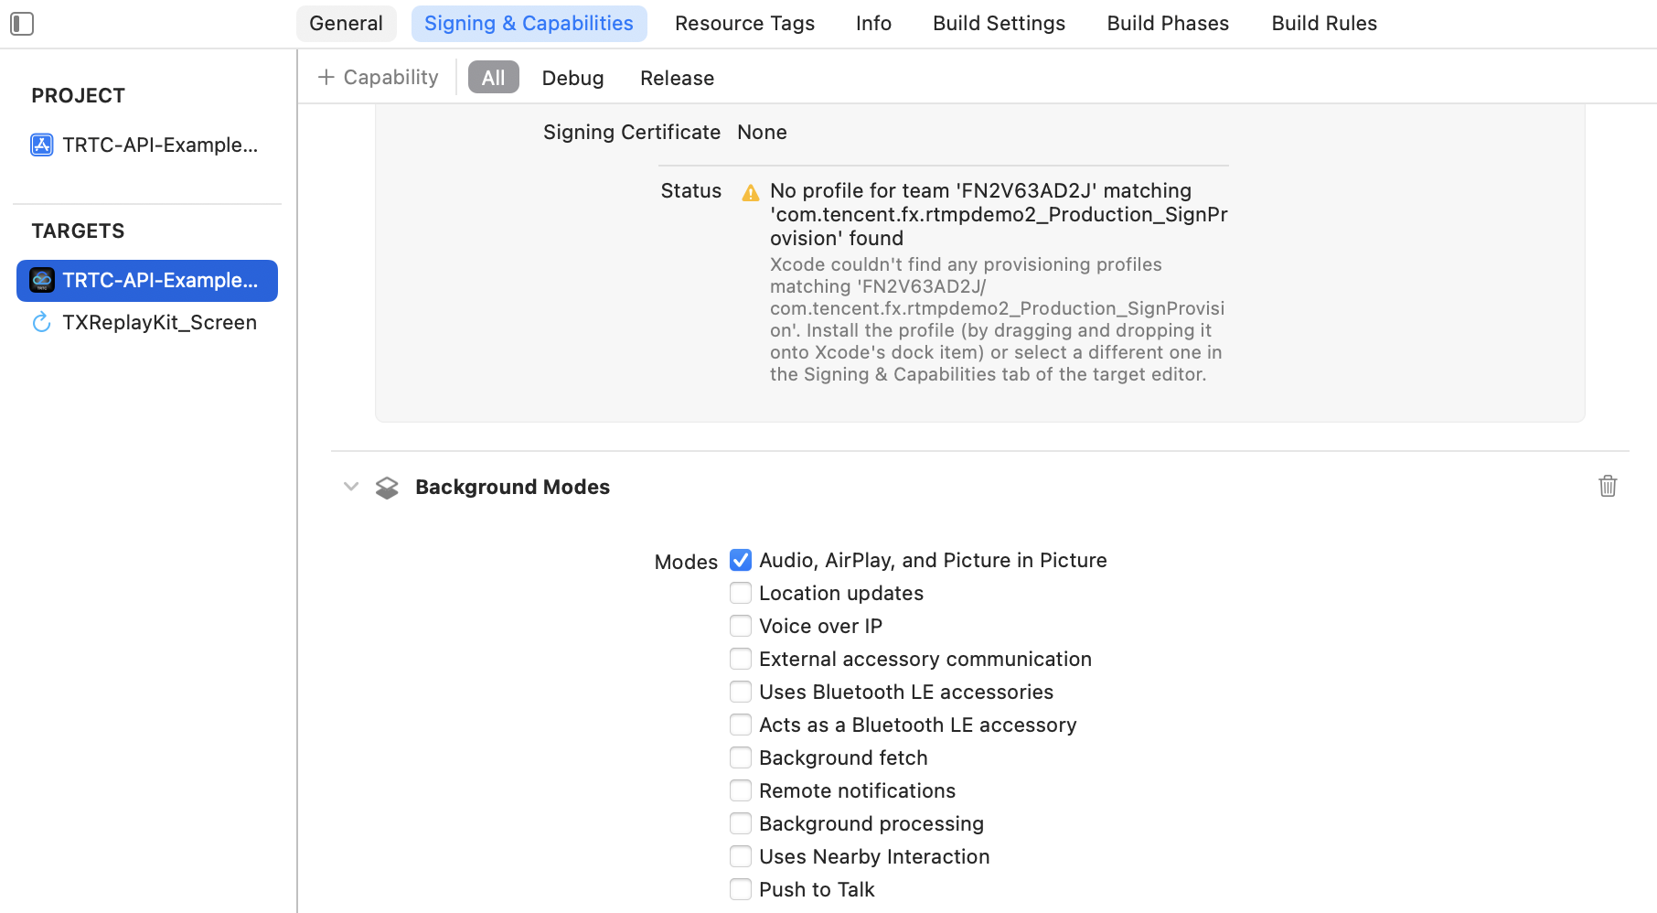Toggle the navigator sidebar icon

pyautogui.click(x=22, y=24)
